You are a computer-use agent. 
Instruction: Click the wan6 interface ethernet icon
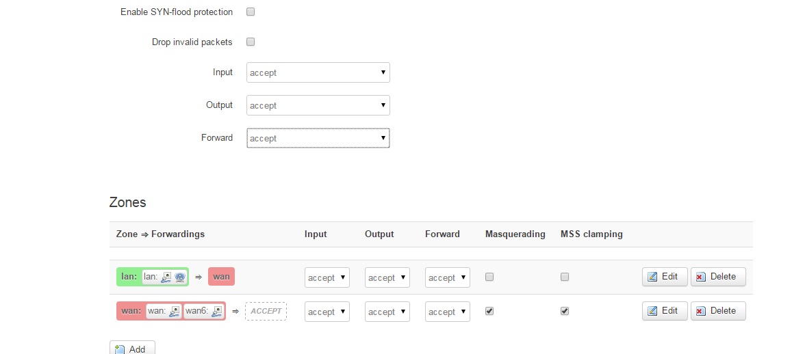(217, 311)
